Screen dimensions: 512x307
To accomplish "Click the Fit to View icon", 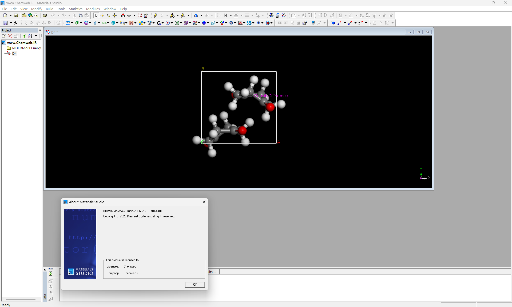I will [x=140, y=15].
